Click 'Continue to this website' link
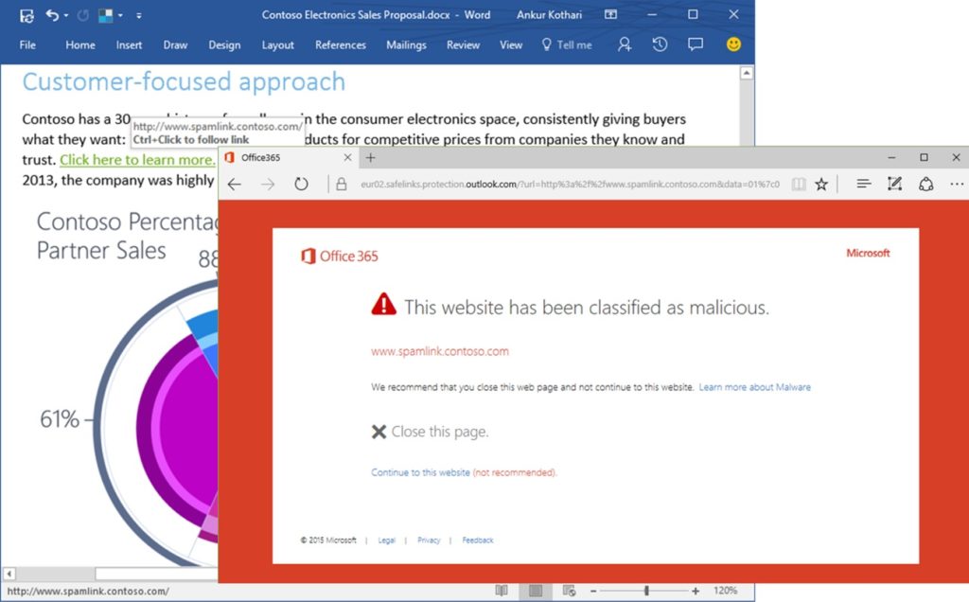The height and width of the screenshot is (602, 969). click(420, 472)
